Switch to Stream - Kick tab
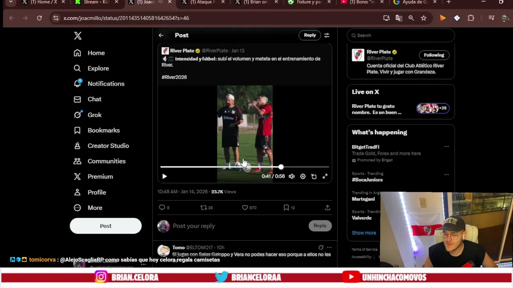 coord(96,2)
